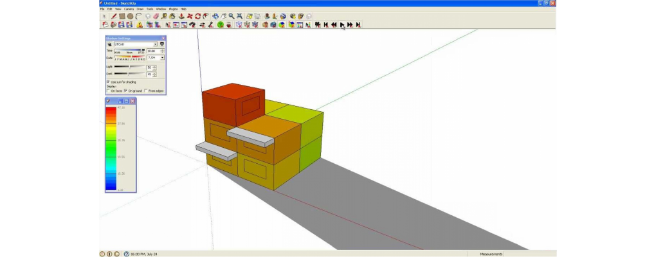Click the Dark intensity slider
The width and height of the screenshot is (656, 257).
coord(130,73)
